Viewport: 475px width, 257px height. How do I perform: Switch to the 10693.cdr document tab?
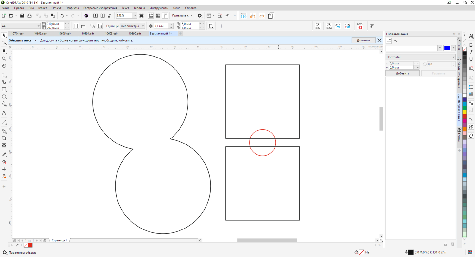pyautogui.click(x=111, y=34)
